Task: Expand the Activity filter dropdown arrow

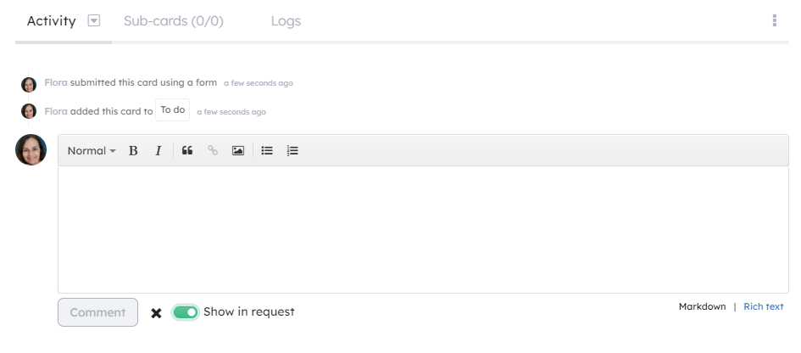Action: coord(94,20)
